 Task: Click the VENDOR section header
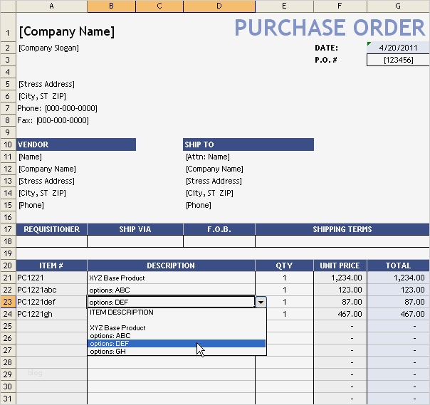pyautogui.click(x=76, y=144)
